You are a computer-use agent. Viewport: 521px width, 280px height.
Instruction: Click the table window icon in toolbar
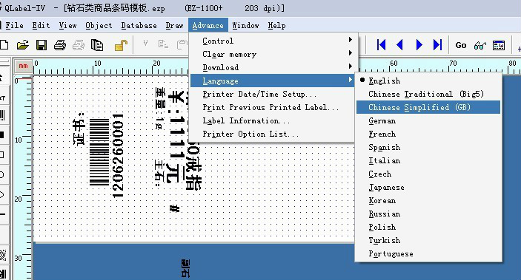point(499,45)
